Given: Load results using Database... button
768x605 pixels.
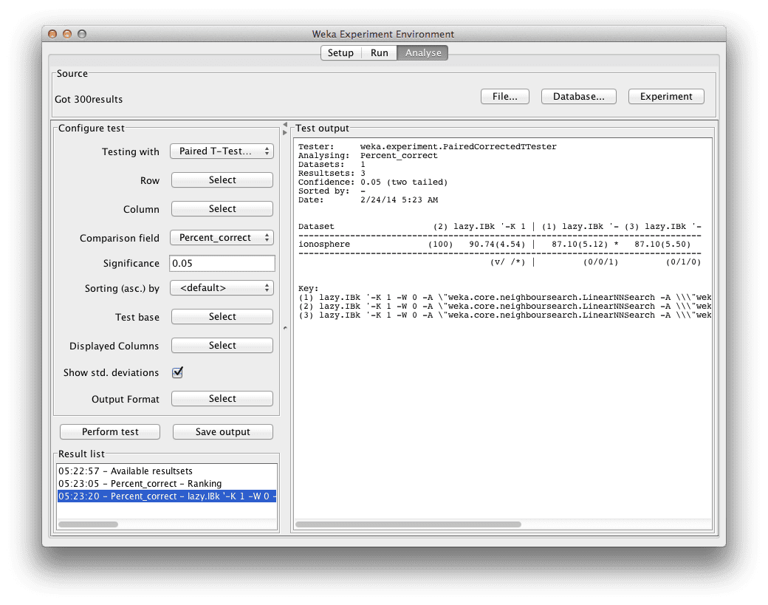Looking at the screenshot, I should click(578, 97).
